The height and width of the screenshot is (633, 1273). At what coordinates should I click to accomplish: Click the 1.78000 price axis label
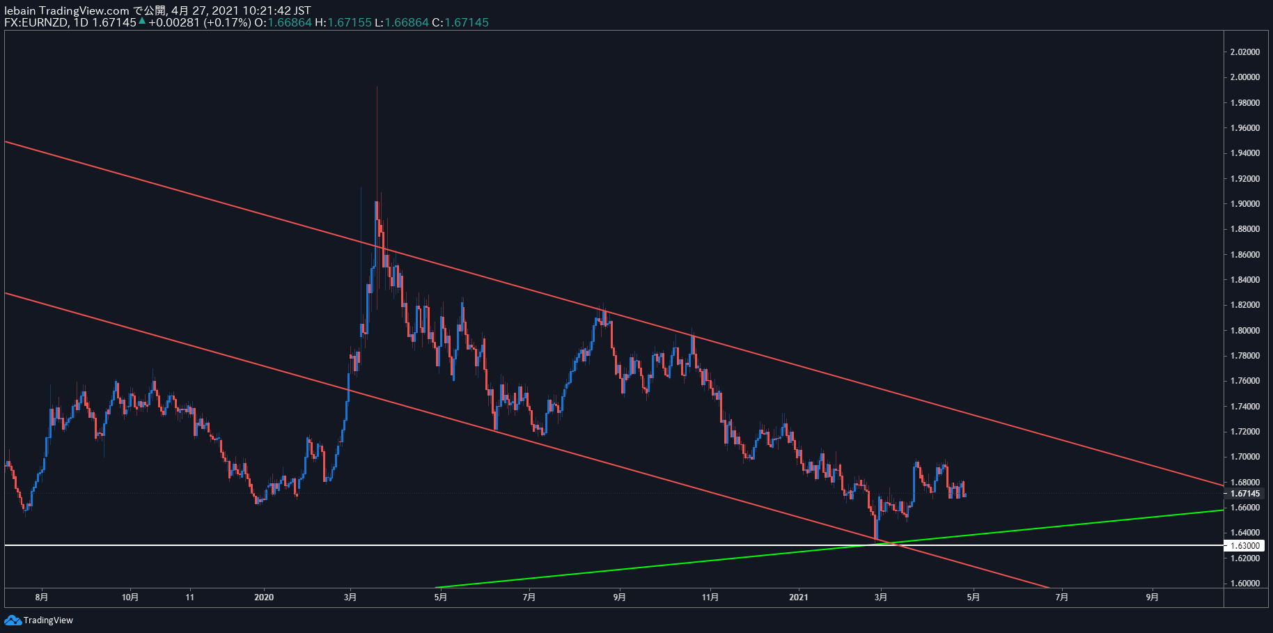(x=1244, y=356)
